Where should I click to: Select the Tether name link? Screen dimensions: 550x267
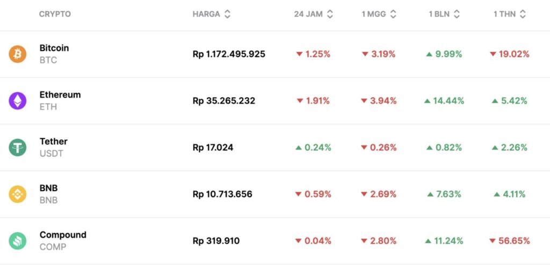pos(54,142)
